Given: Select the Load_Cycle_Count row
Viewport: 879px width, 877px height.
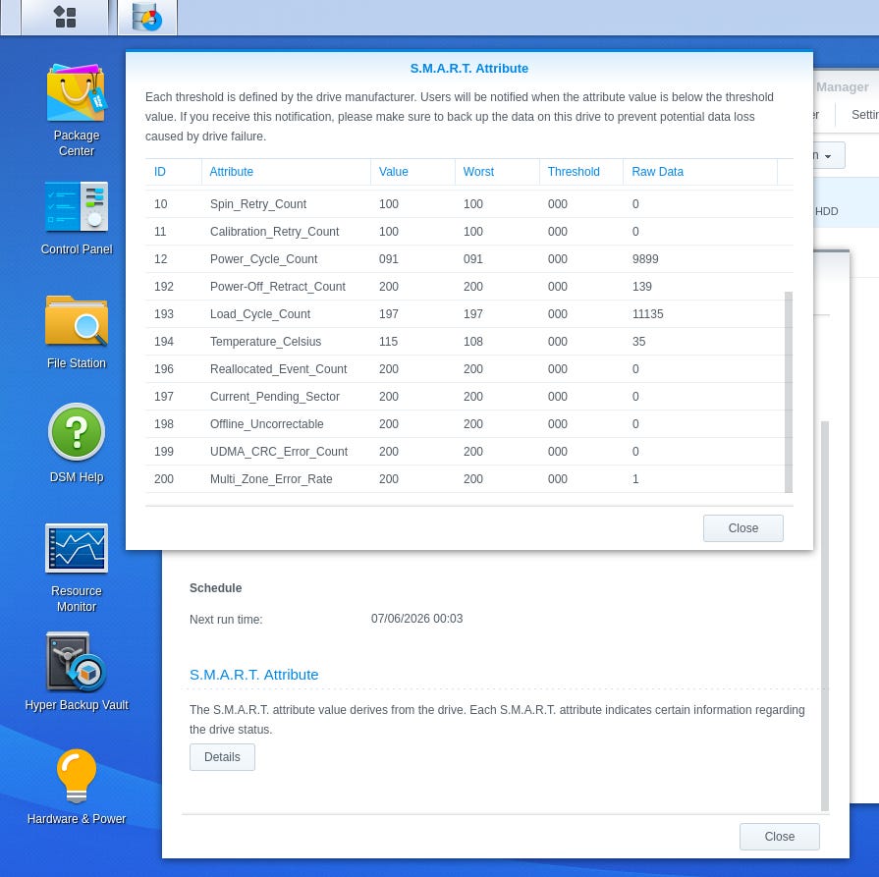Looking at the screenshot, I should [469, 314].
